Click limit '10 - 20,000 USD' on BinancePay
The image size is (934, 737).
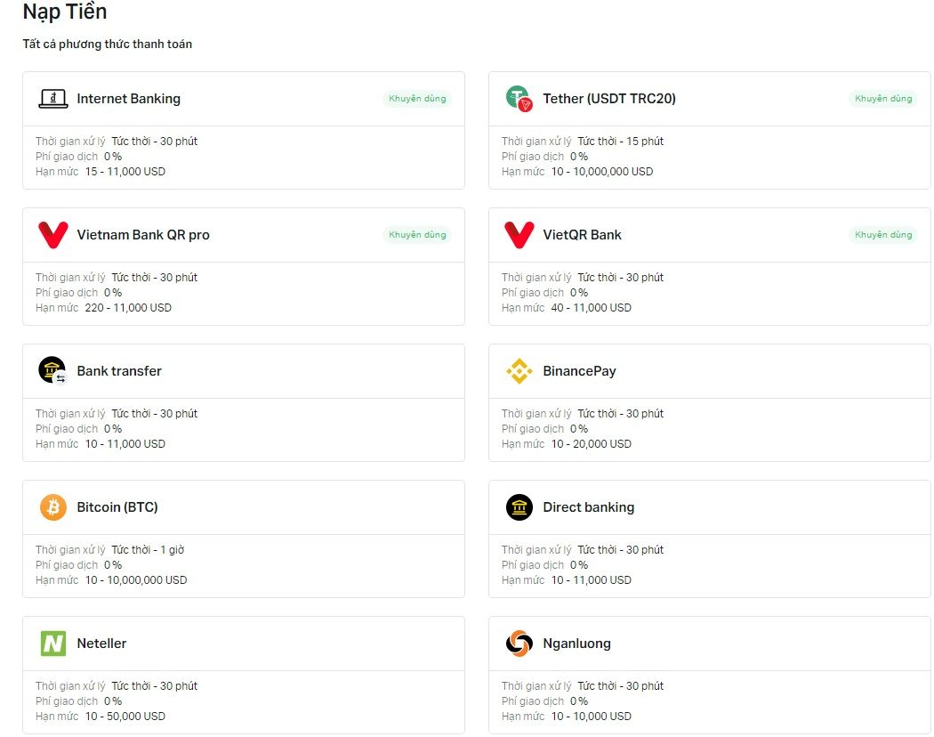pos(591,443)
